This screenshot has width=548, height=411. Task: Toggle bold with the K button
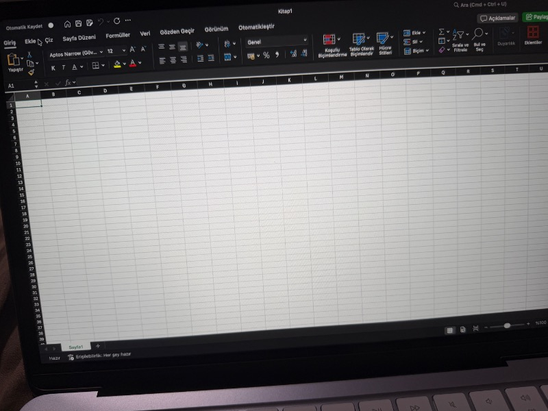pos(53,68)
